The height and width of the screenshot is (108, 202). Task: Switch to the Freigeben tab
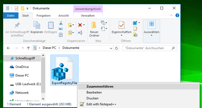click(x=44, y=16)
